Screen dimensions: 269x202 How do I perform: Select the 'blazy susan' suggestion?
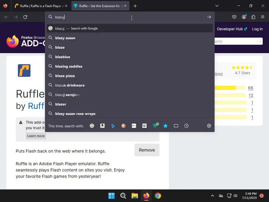(130, 38)
